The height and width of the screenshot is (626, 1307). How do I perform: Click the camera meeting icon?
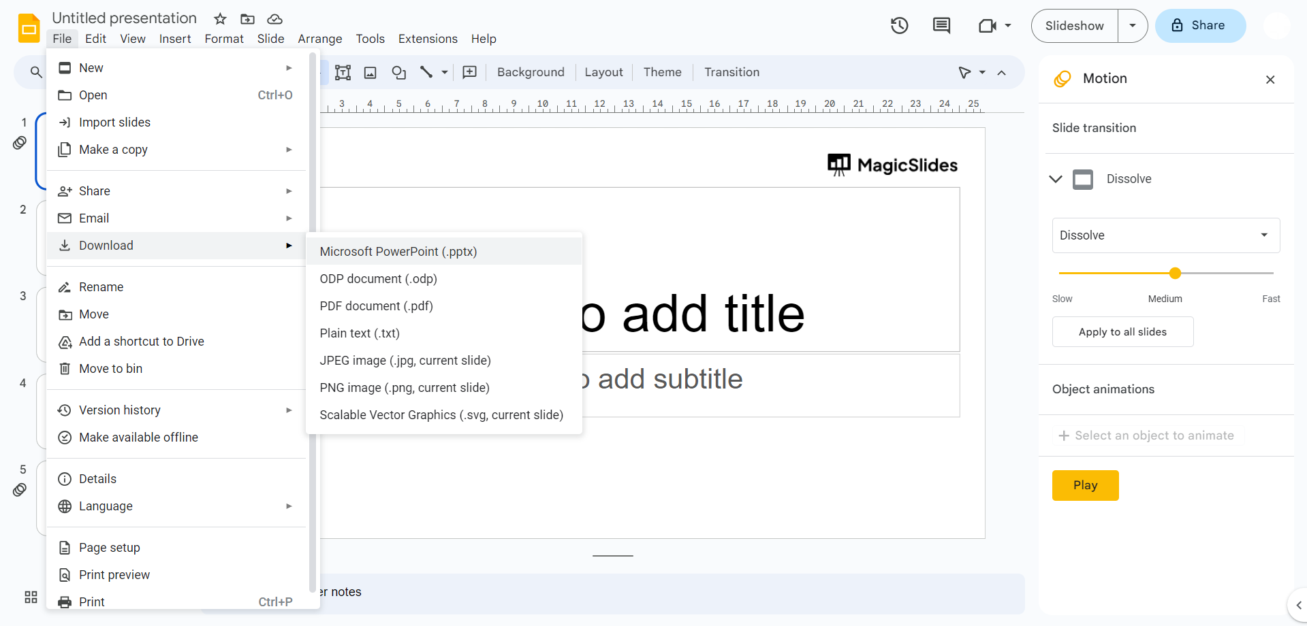point(987,26)
